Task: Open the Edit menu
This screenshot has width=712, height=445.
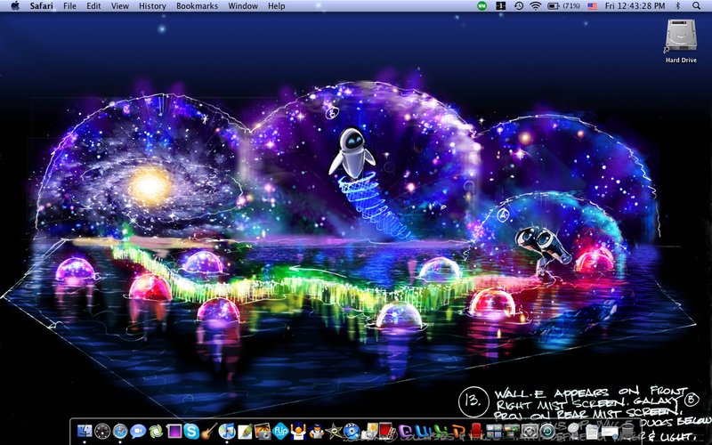Action: [93, 6]
